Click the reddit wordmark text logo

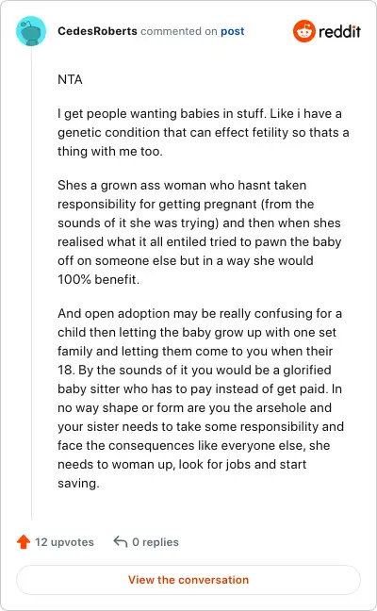click(x=339, y=31)
